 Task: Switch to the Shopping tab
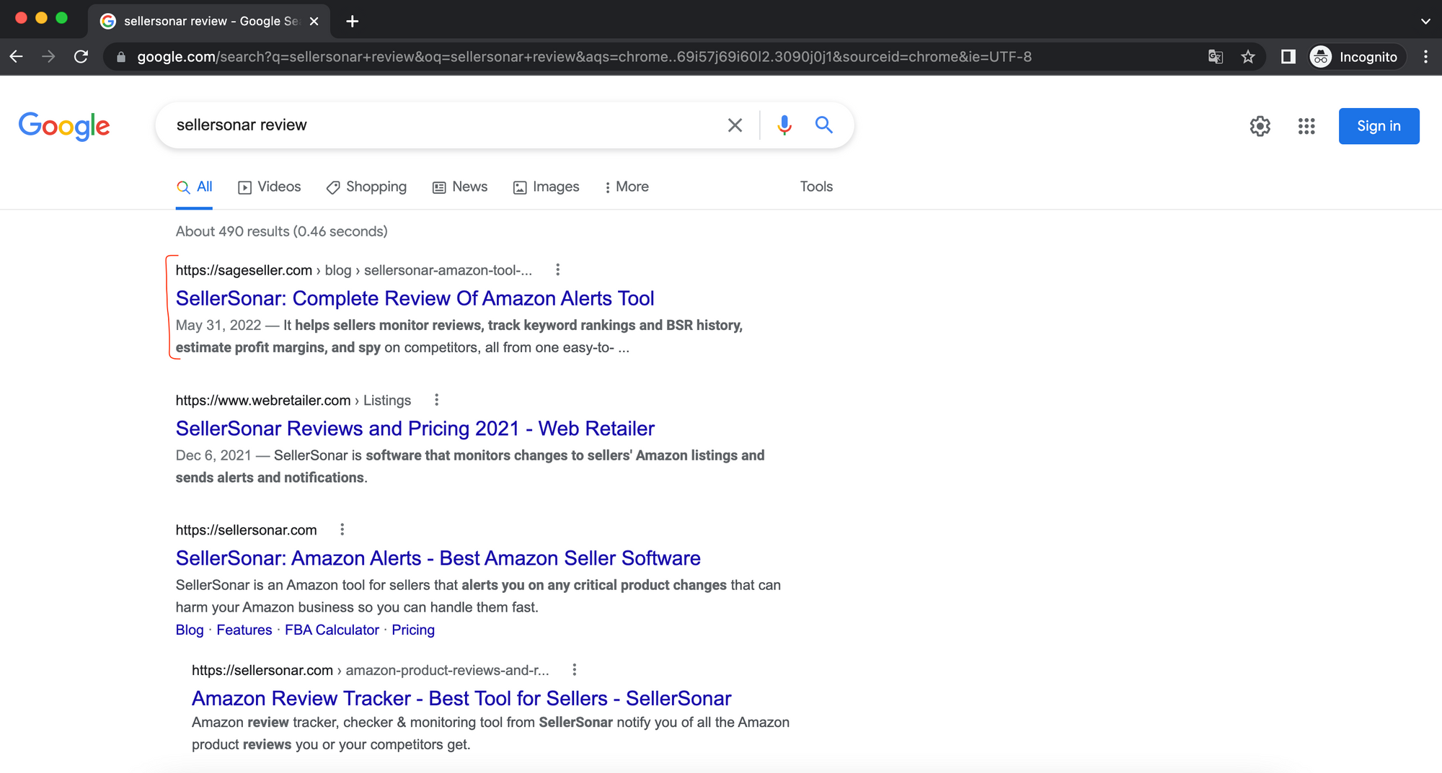[366, 187]
